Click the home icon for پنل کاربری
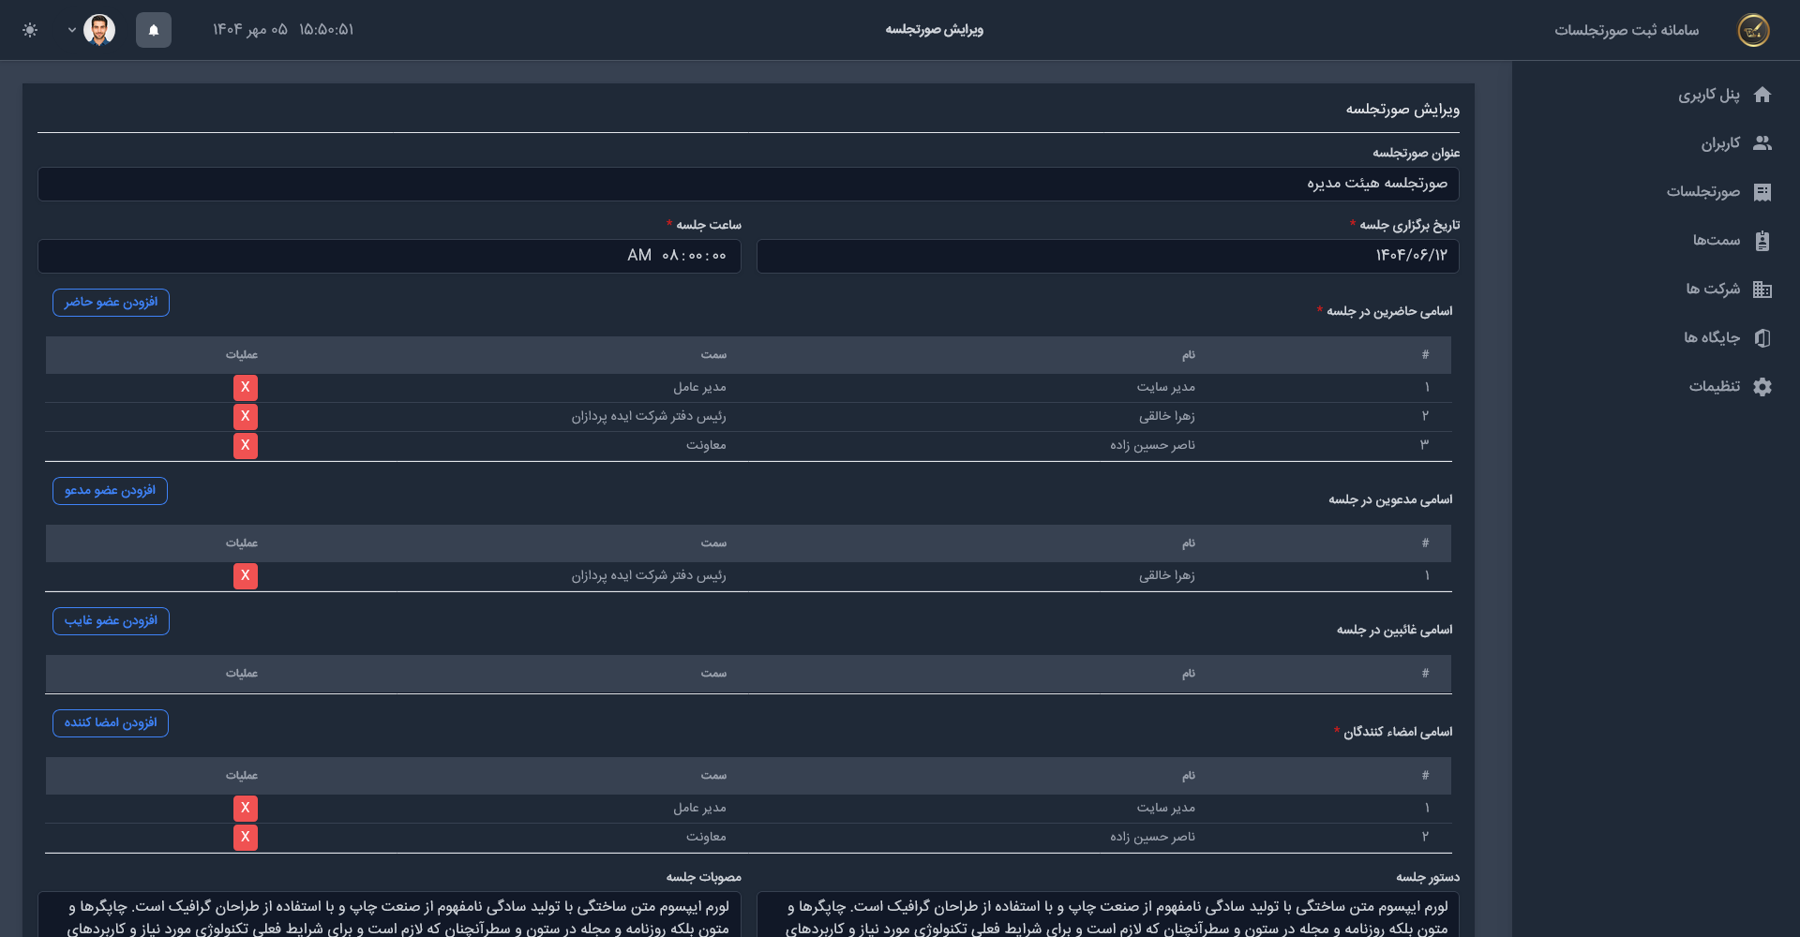This screenshot has width=1800, height=937. tap(1762, 95)
